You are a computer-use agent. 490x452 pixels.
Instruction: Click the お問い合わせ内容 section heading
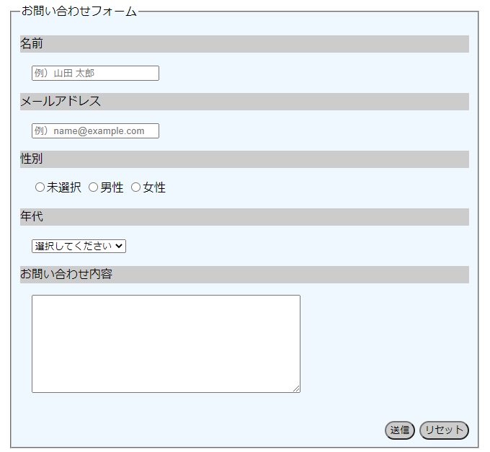point(66,275)
